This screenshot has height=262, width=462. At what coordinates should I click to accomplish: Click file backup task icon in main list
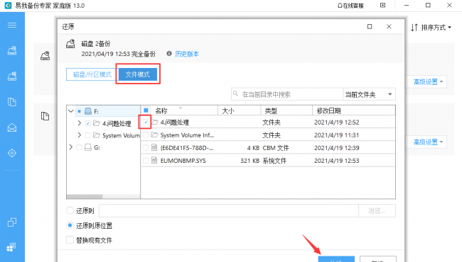tap(45, 116)
